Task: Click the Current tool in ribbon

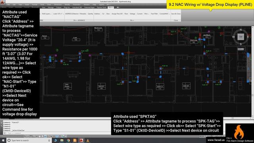Action: (140, 14)
